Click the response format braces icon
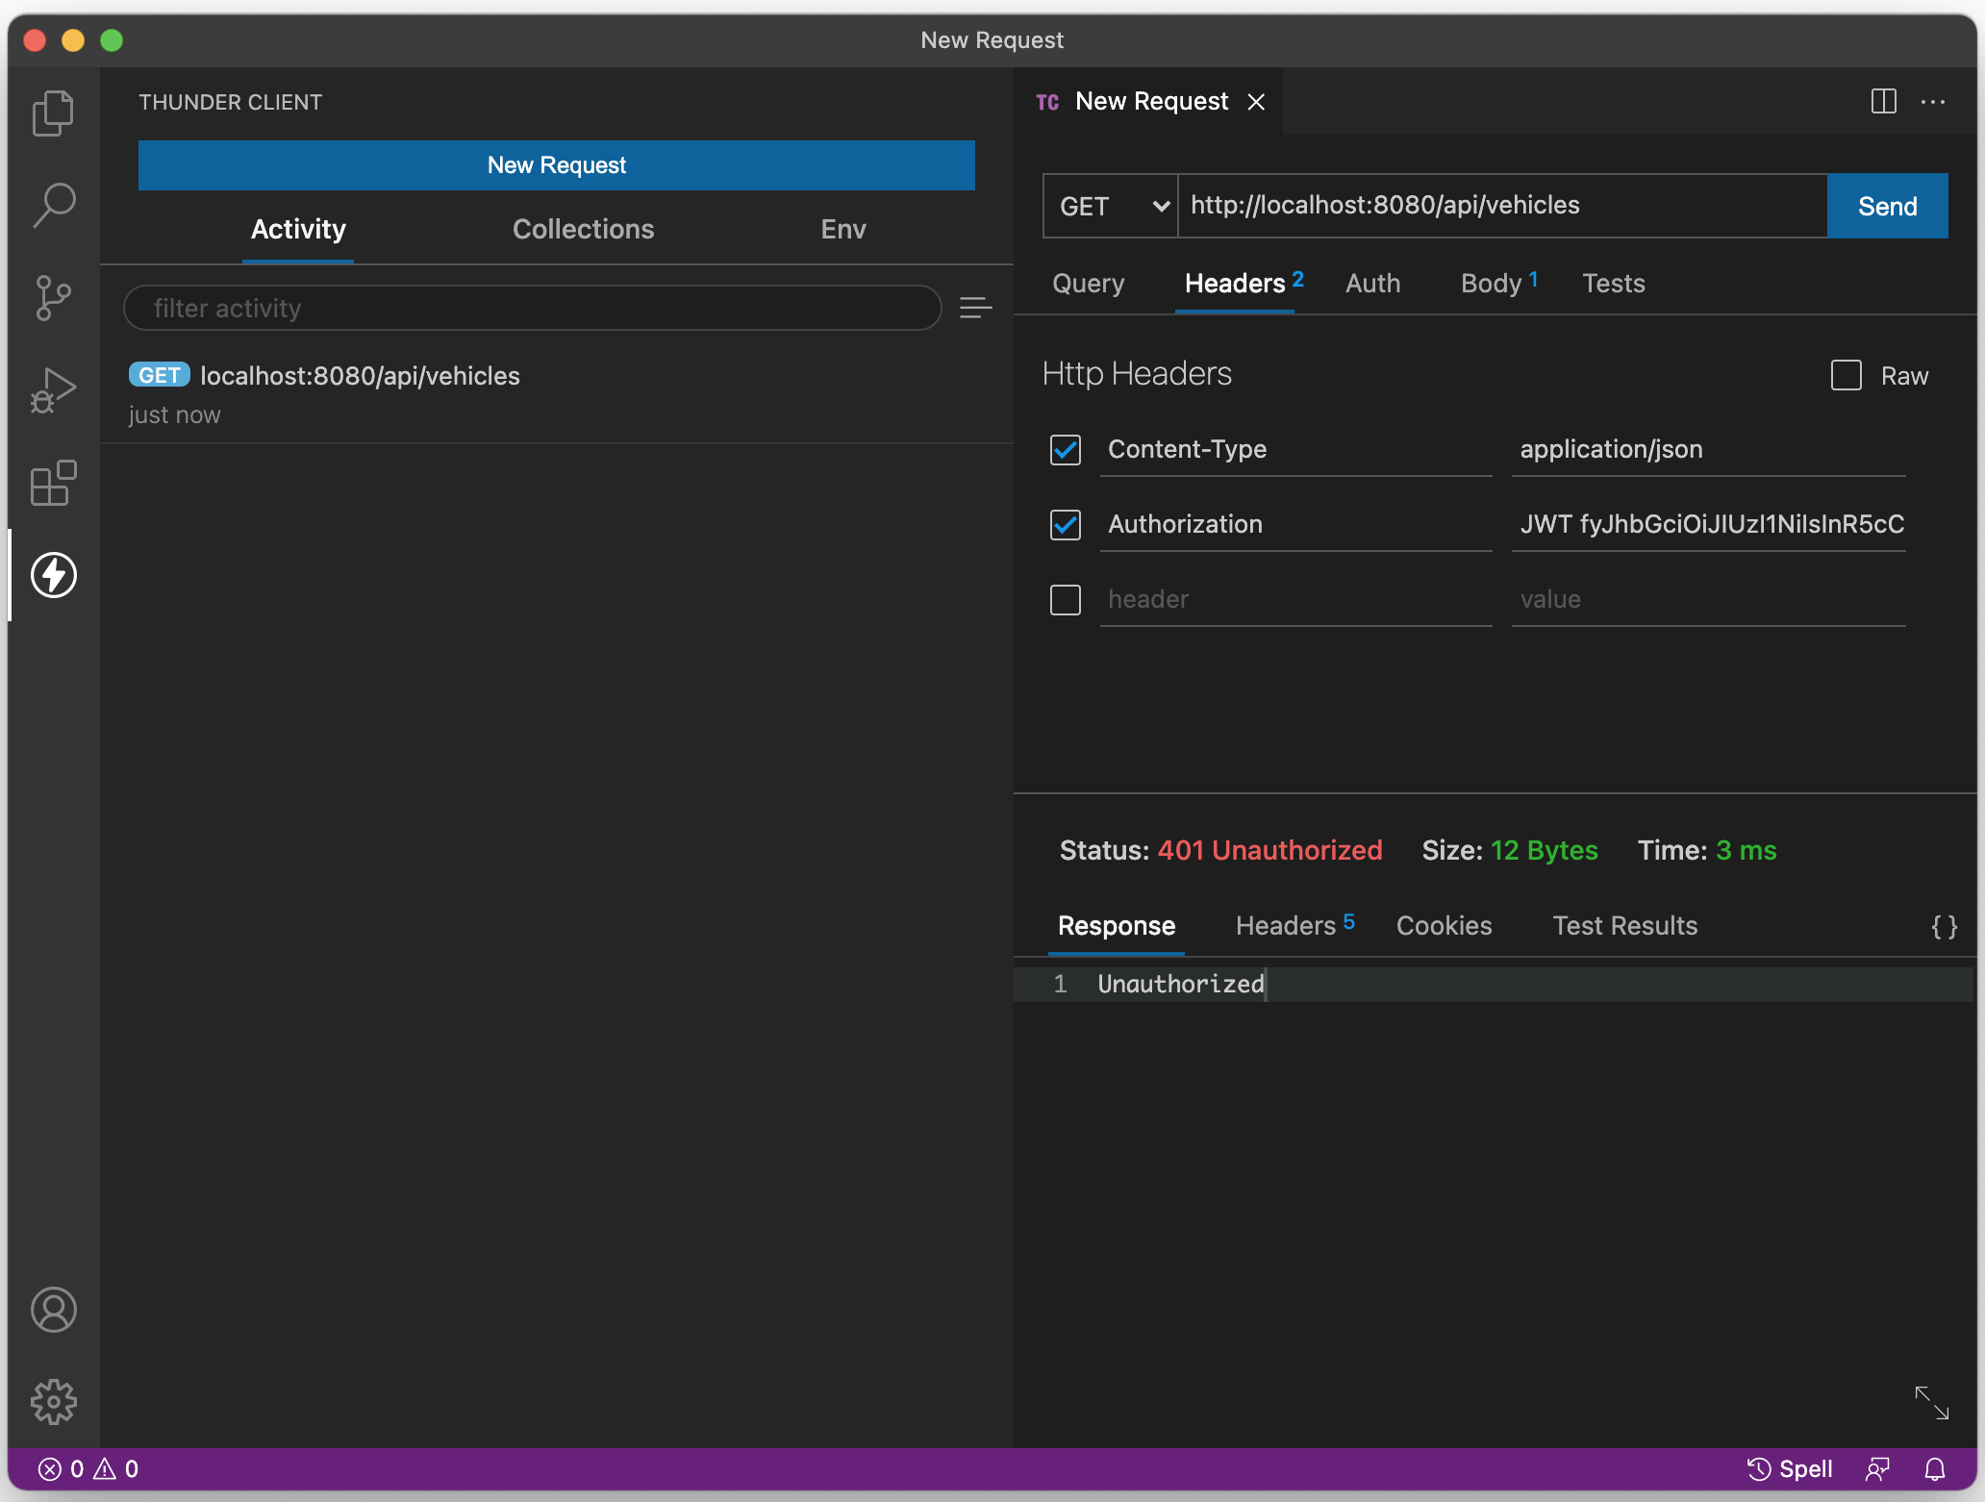 pos(1944,926)
